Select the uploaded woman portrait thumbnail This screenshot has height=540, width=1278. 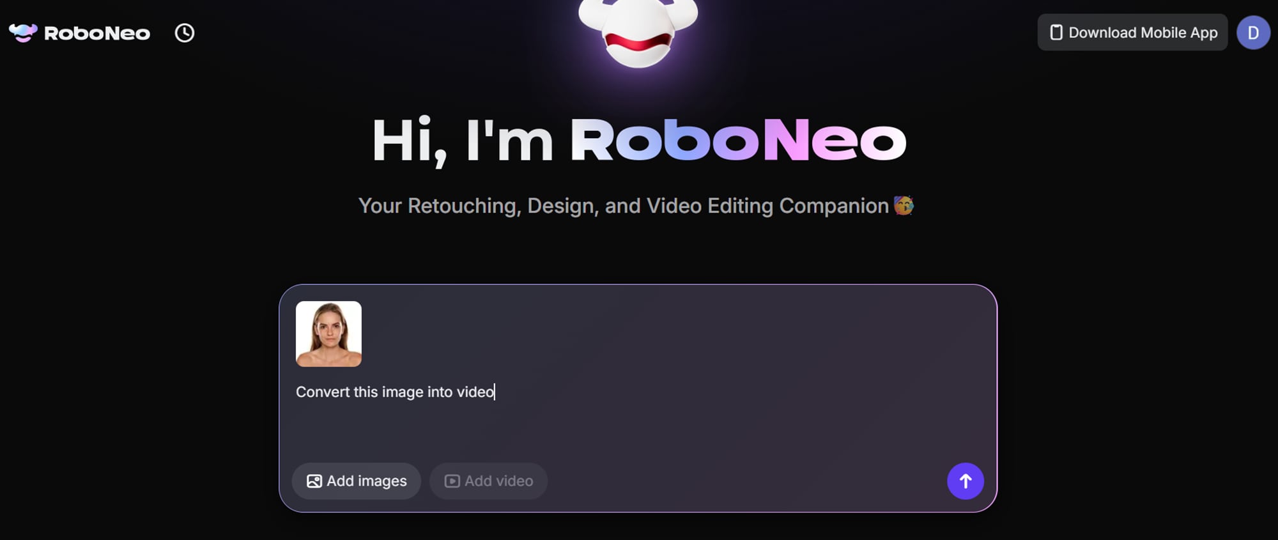[x=328, y=334]
